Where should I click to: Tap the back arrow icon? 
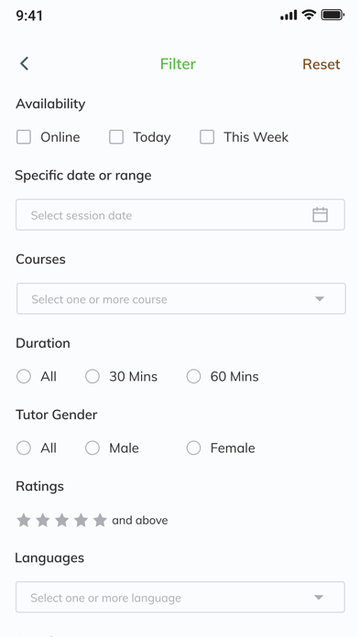(x=25, y=64)
